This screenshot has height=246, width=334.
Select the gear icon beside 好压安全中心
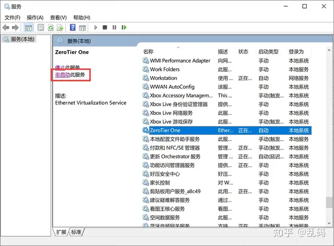[146, 174]
